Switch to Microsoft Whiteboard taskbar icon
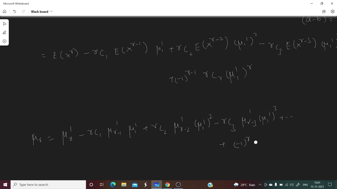The width and height of the screenshot is (337, 189). (x=156, y=185)
